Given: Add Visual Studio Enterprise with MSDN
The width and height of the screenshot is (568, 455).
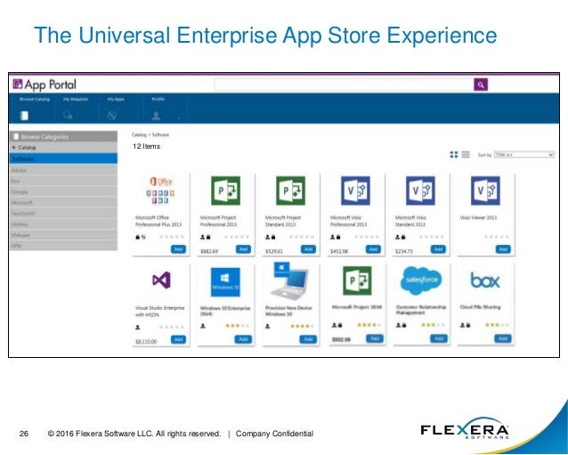Looking at the screenshot, I should (x=179, y=339).
